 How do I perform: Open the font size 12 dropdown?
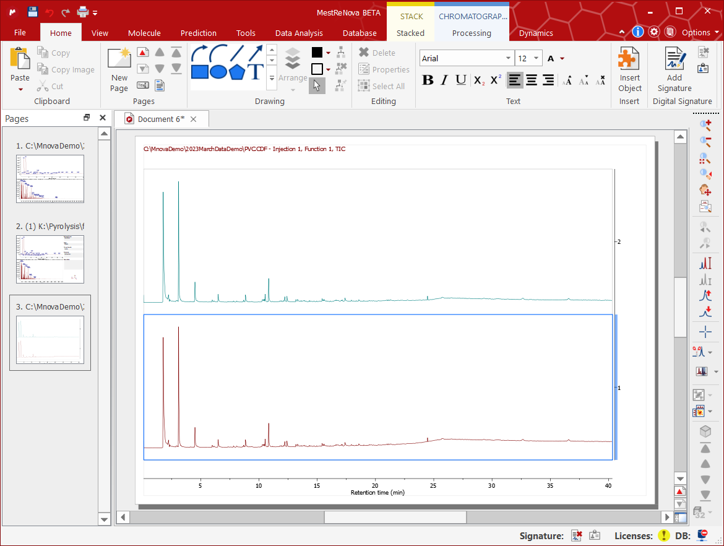pos(536,59)
